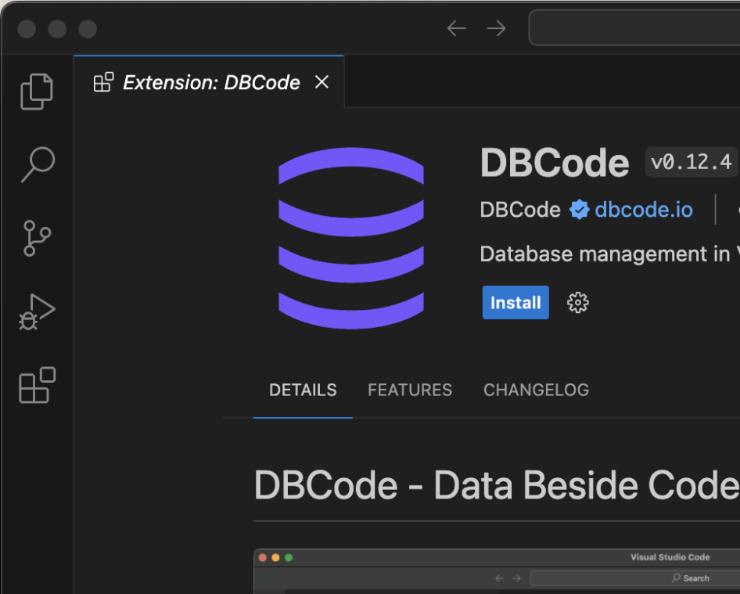The width and height of the screenshot is (740, 594).
Task: Click the purple DBCode database logo
Action: (x=351, y=238)
